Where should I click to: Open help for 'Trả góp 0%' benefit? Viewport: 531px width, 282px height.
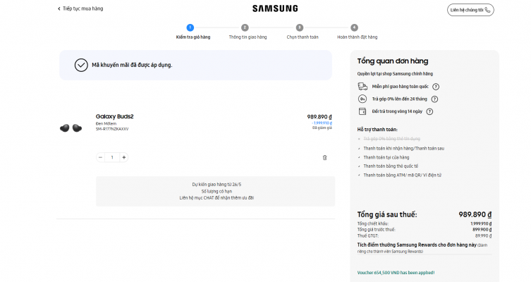point(434,99)
